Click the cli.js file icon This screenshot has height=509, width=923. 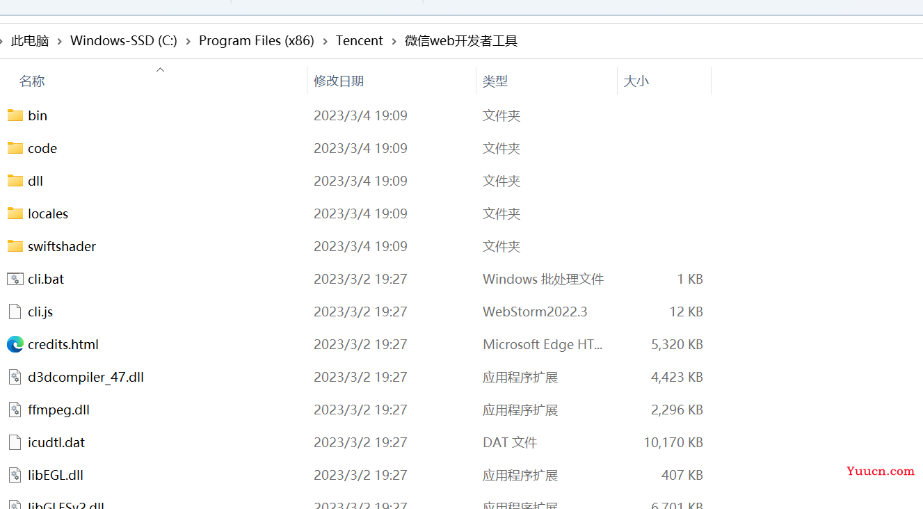15,312
